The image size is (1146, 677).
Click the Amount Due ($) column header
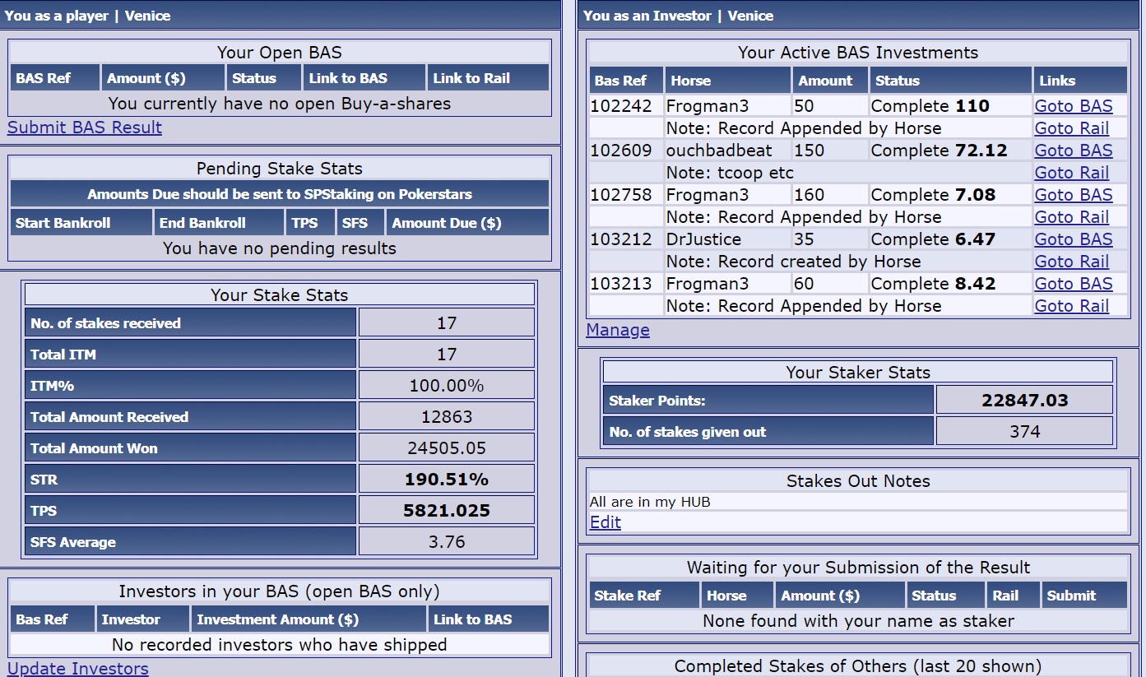[446, 223]
